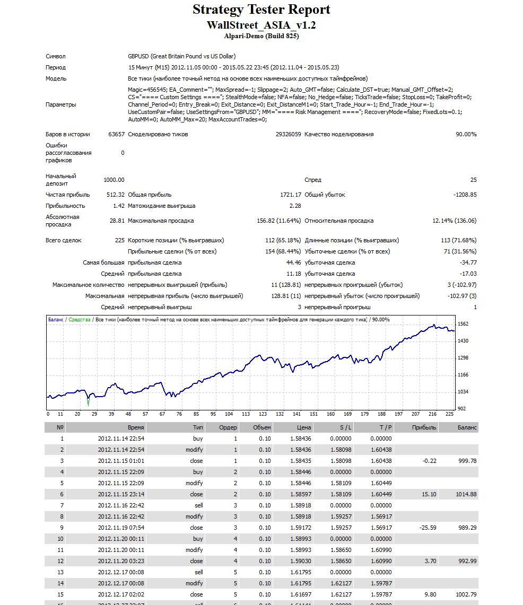Click the loss trades value 71 (31.56%)
This screenshot has height=605, width=523.
coord(460,251)
